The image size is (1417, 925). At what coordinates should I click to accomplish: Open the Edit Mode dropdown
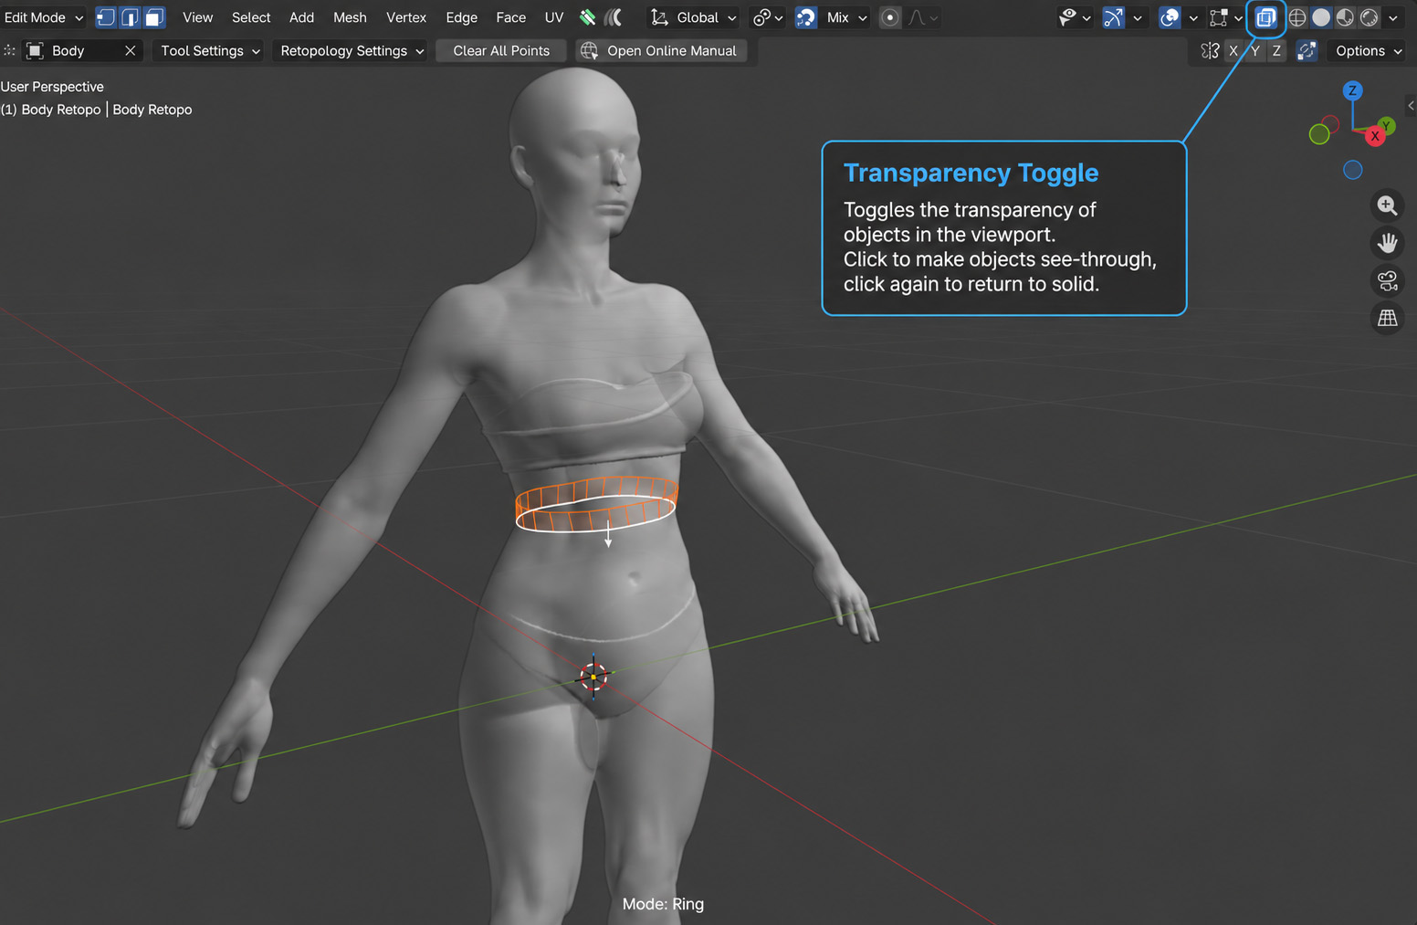coord(43,17)
